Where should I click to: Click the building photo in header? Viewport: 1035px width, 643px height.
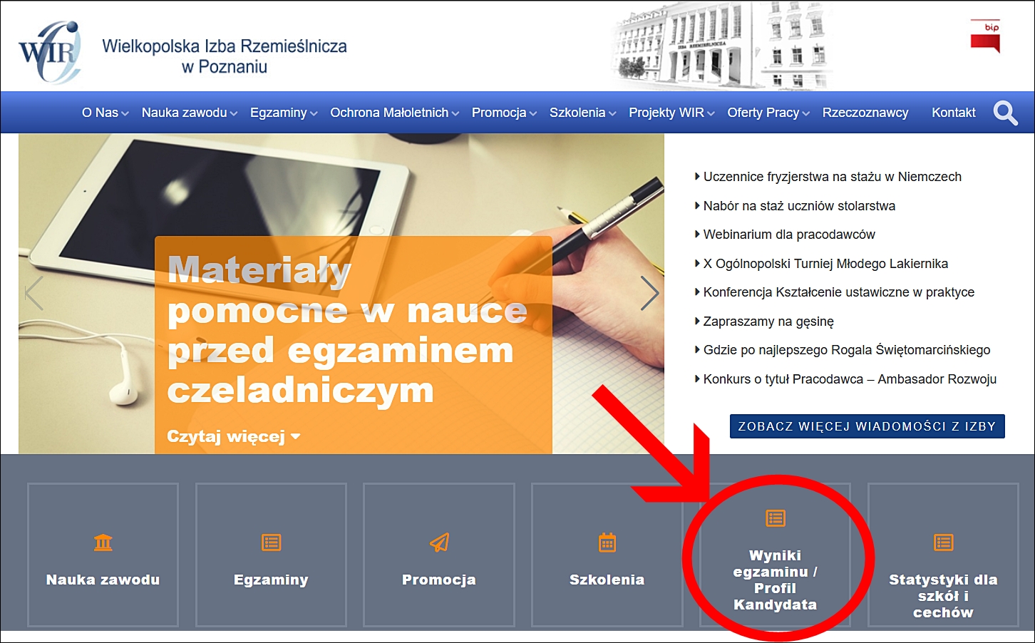click(x=720, y=45)
